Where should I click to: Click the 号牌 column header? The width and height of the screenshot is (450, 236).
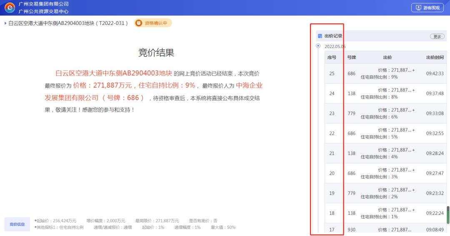pyautogui.click(x=351, y=57)
